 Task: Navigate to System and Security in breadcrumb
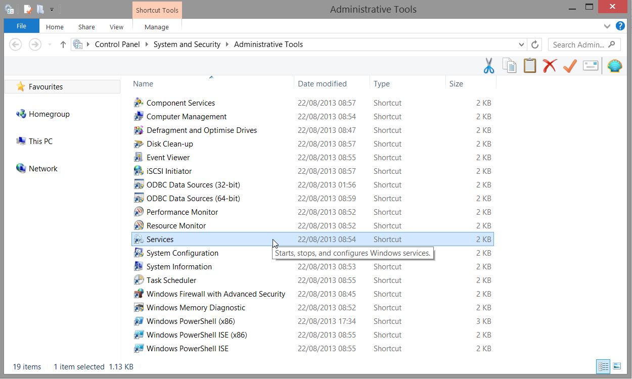pyautogui.click(x=187, y=44)
